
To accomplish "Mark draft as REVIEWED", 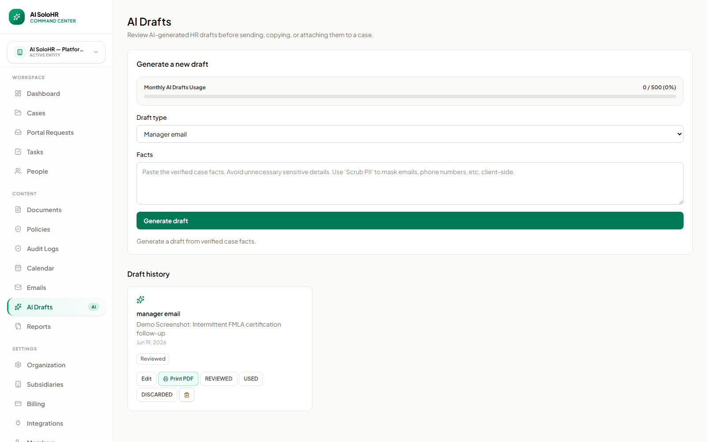I will point(219,379).
